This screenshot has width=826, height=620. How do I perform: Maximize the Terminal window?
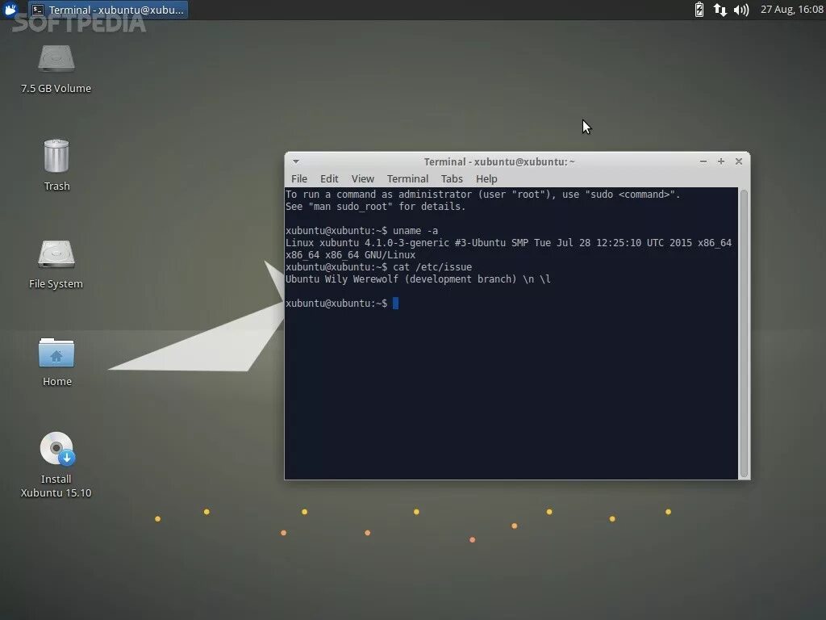tap(721, 161)
